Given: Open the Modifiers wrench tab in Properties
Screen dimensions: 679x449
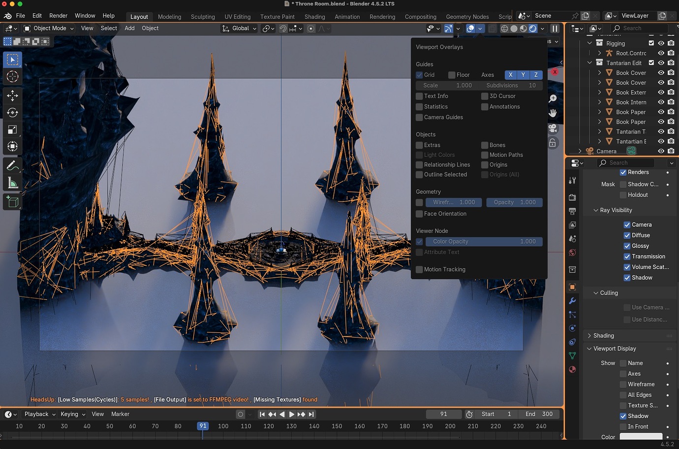Looking at the screenshot, I should point(572,301).
